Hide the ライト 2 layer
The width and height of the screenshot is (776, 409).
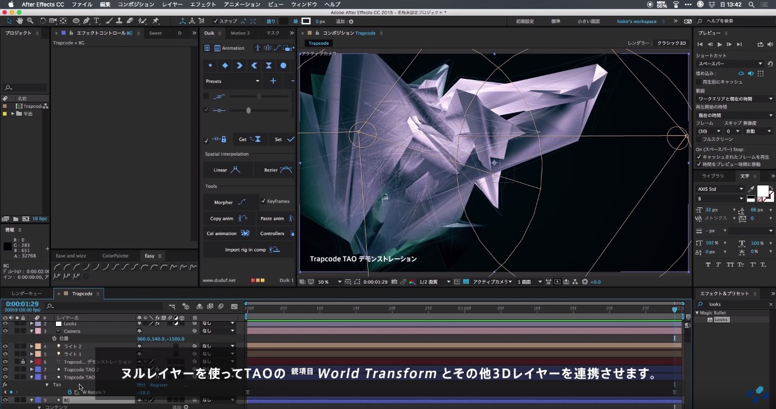5,346
